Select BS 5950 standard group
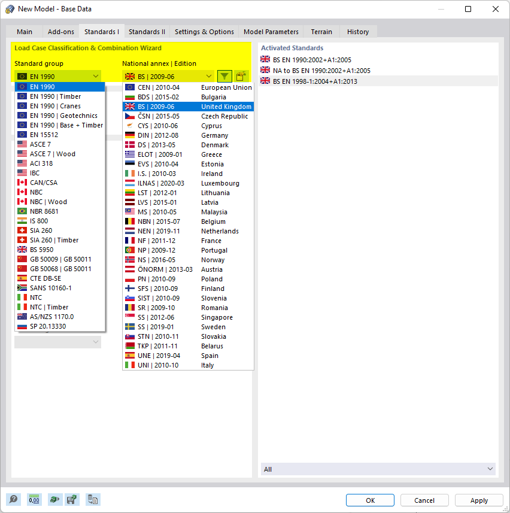The height and width of the screenshot is (513, 510). click(60, 250)
